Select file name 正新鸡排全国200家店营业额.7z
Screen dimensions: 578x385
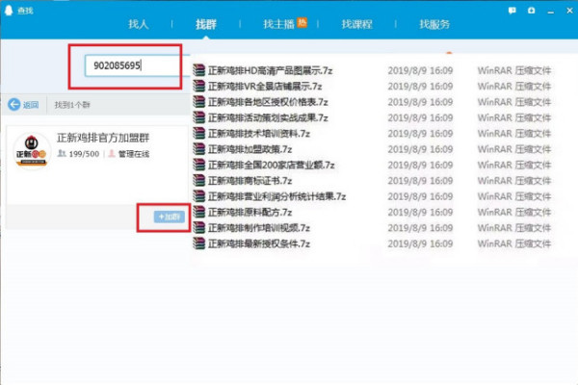tap(272, 165)
